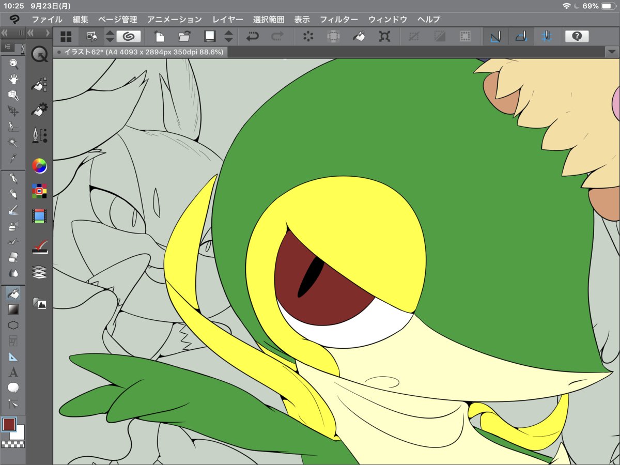
Task: Expand the stepper next to the Save icon
Action: coord(229,36)
